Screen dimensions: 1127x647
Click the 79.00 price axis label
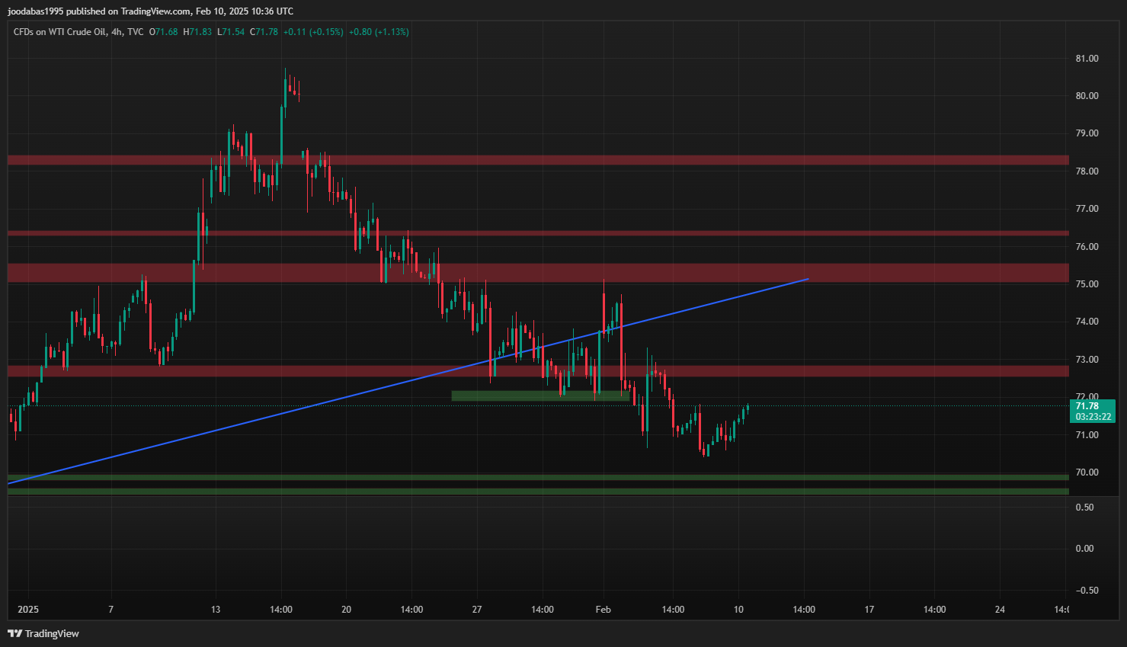pos(1087,133)
